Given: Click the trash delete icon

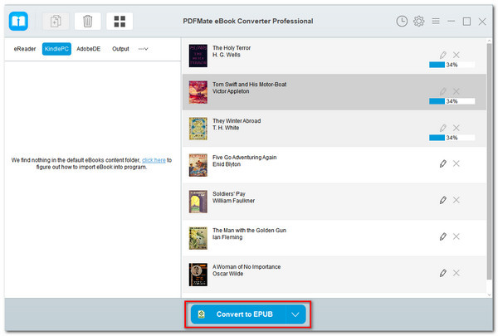Looking at the screenshot, I should (x=87, y=21).
